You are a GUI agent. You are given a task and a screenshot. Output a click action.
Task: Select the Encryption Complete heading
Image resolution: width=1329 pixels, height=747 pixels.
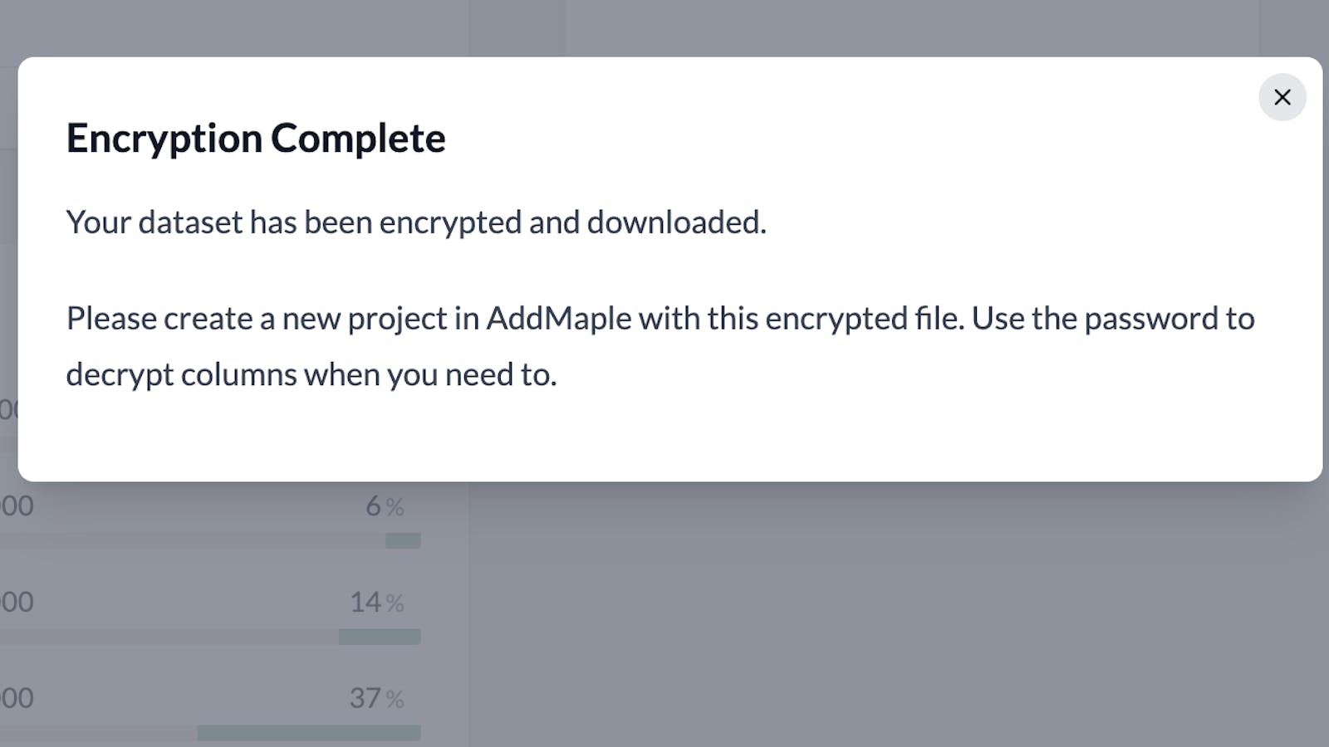point(256,138)
